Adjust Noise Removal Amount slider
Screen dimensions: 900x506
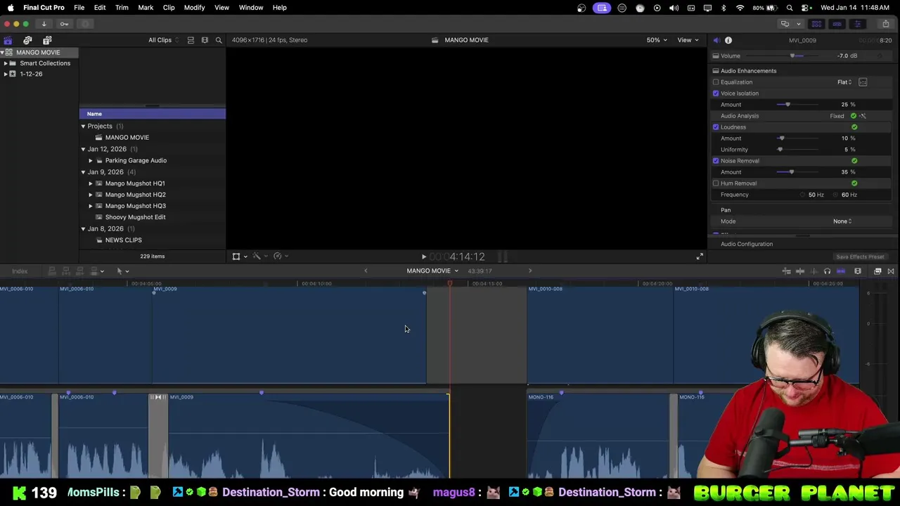791,172
